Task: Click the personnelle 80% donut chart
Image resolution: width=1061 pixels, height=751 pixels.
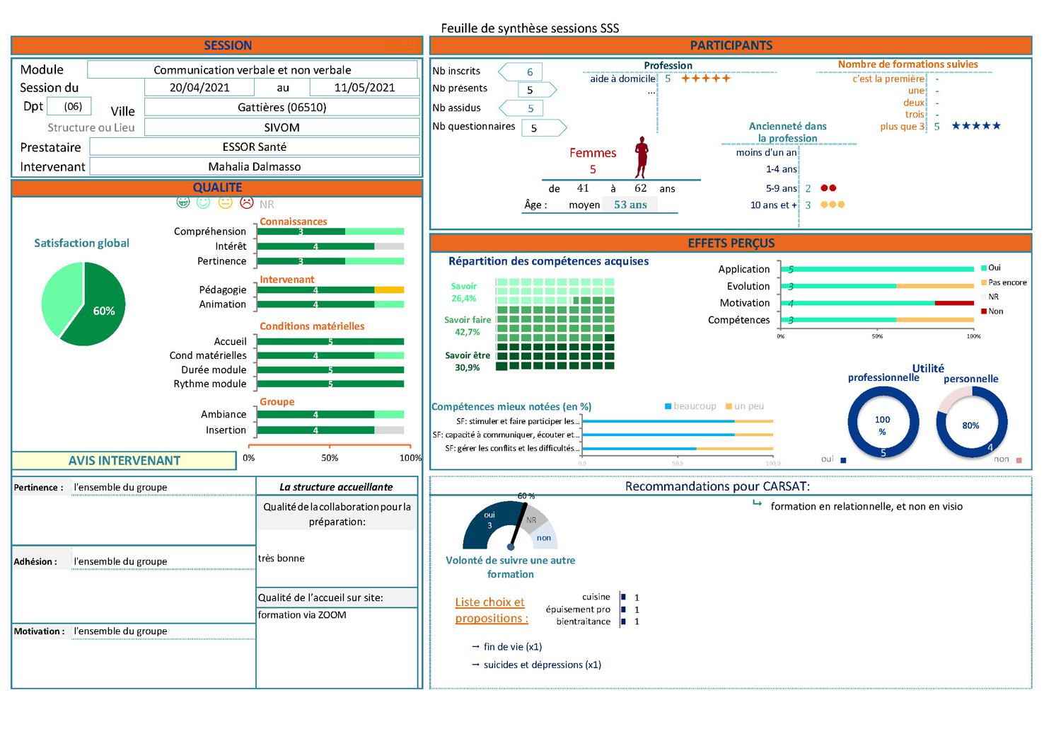Action: coord(971,423)
